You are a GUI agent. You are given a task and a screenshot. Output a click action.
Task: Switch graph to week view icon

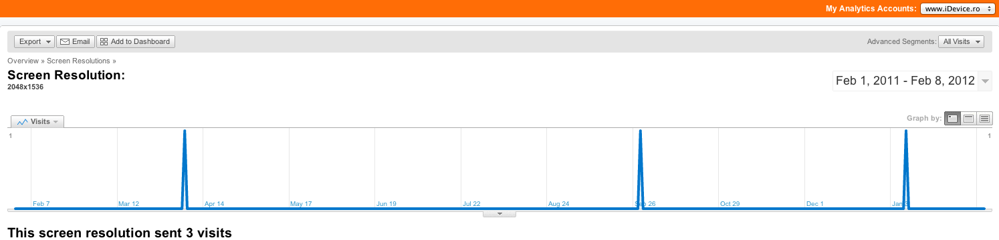click(x=968, y=119)
